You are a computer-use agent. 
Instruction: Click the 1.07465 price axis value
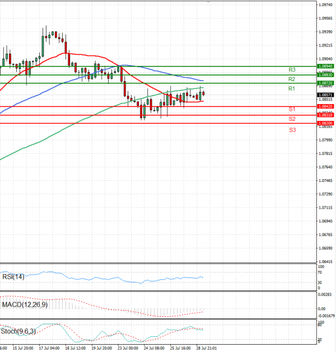[x=326, y=181]
